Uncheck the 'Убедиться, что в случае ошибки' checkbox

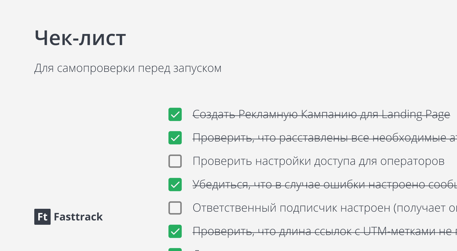pos(175,185)
